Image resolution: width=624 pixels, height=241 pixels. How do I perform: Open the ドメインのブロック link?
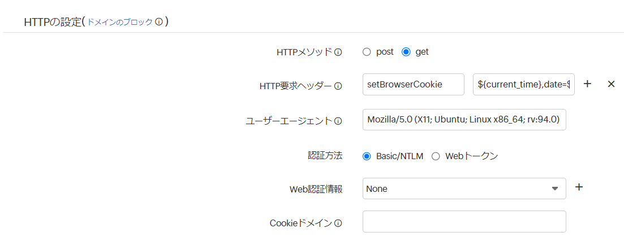tap(119, 22)
